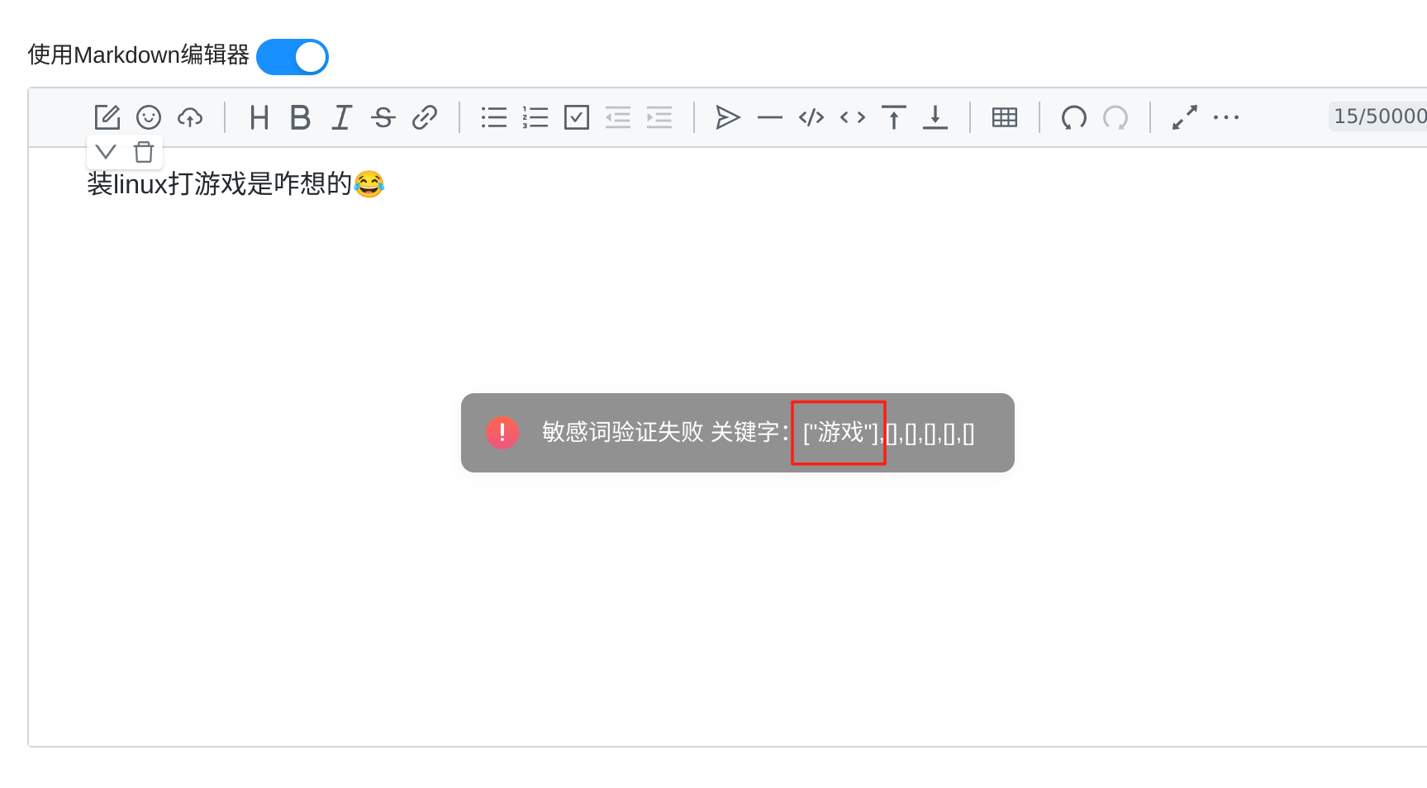The image size is (1427, 788).
Task: Open the heading H menu
Action: pyautogui.click(x=259, y=117)
